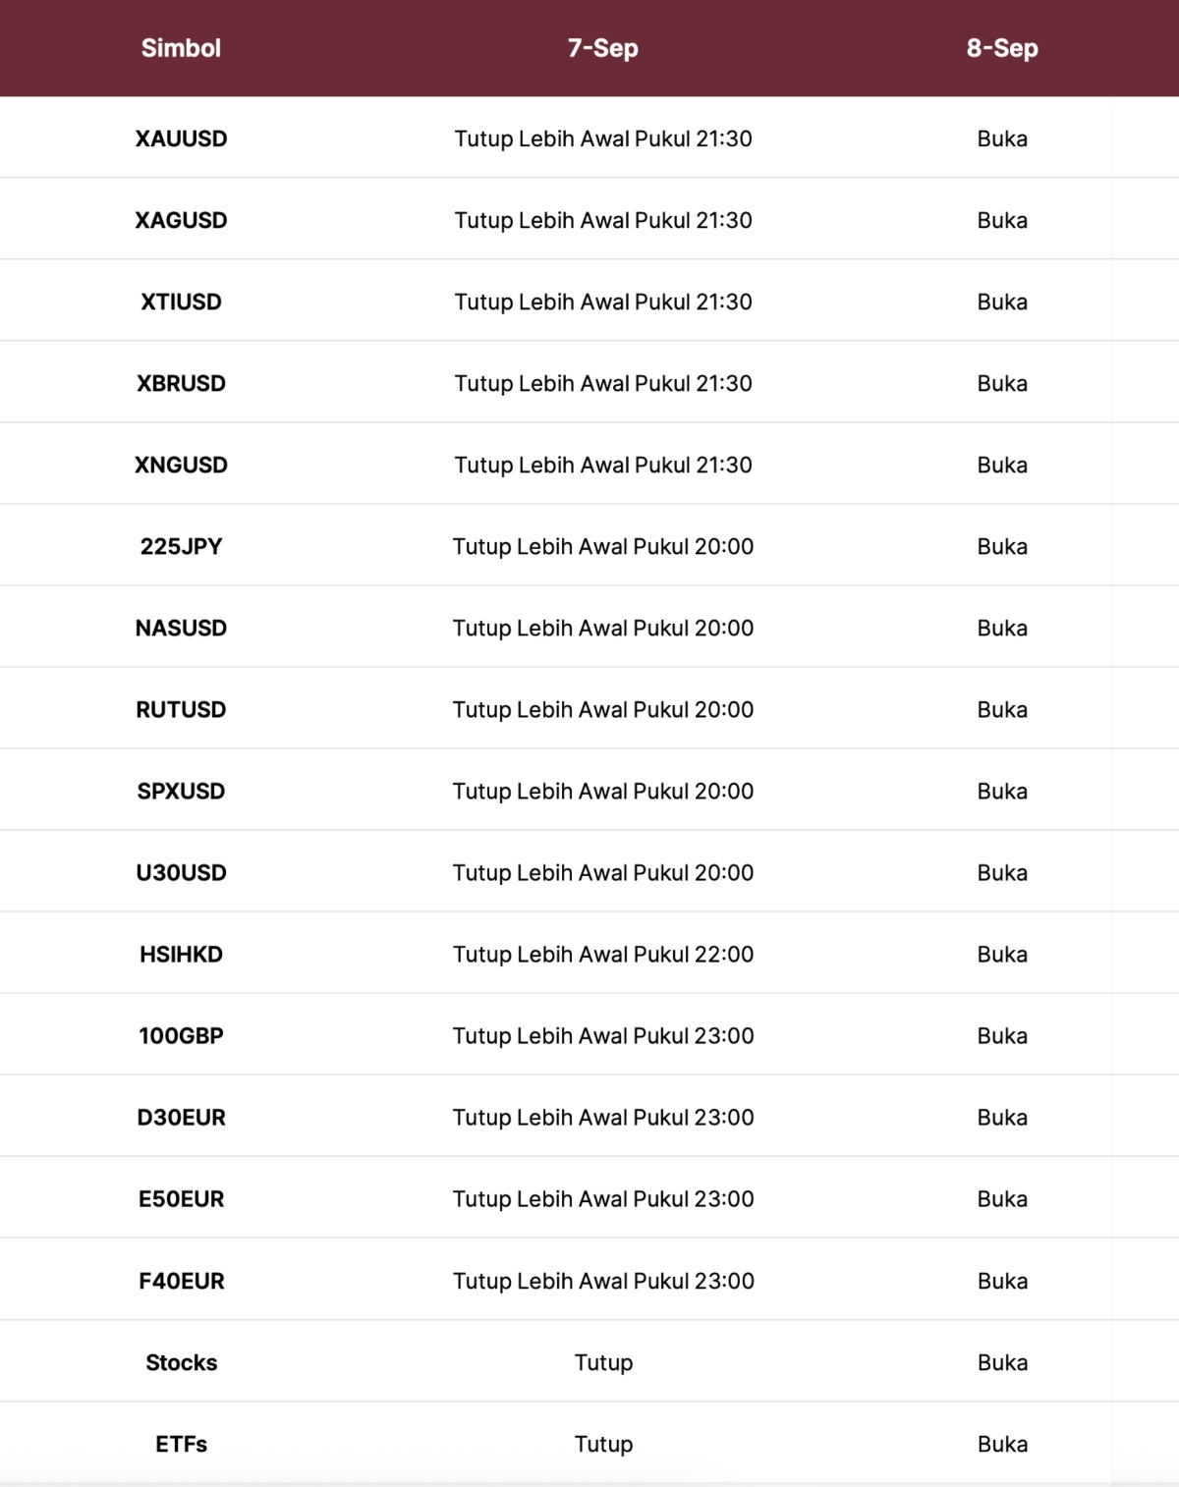This screenshot has height=1487, width=1179.
Task: Click the Stocks Tutup cell
Action: pos(603,1362)
